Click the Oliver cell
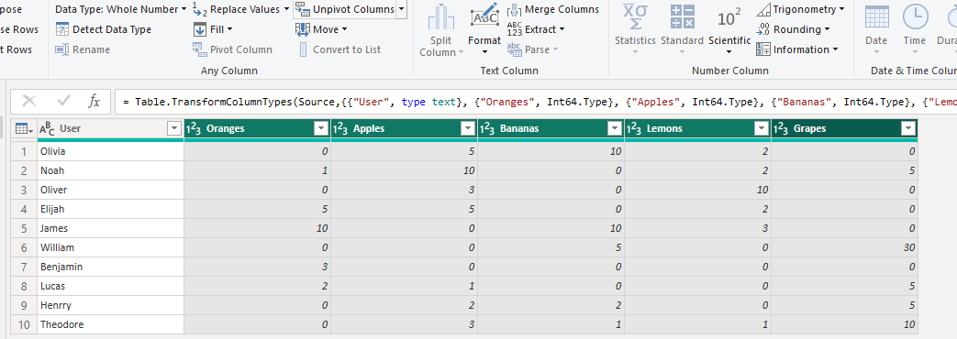957x339 pixels. pos(110,190)
